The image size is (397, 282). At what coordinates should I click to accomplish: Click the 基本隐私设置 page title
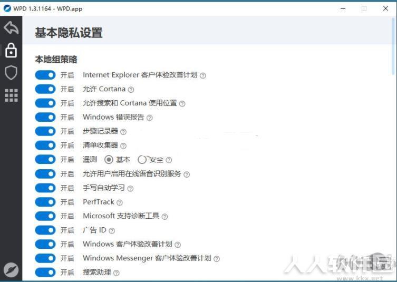(69, 33)
